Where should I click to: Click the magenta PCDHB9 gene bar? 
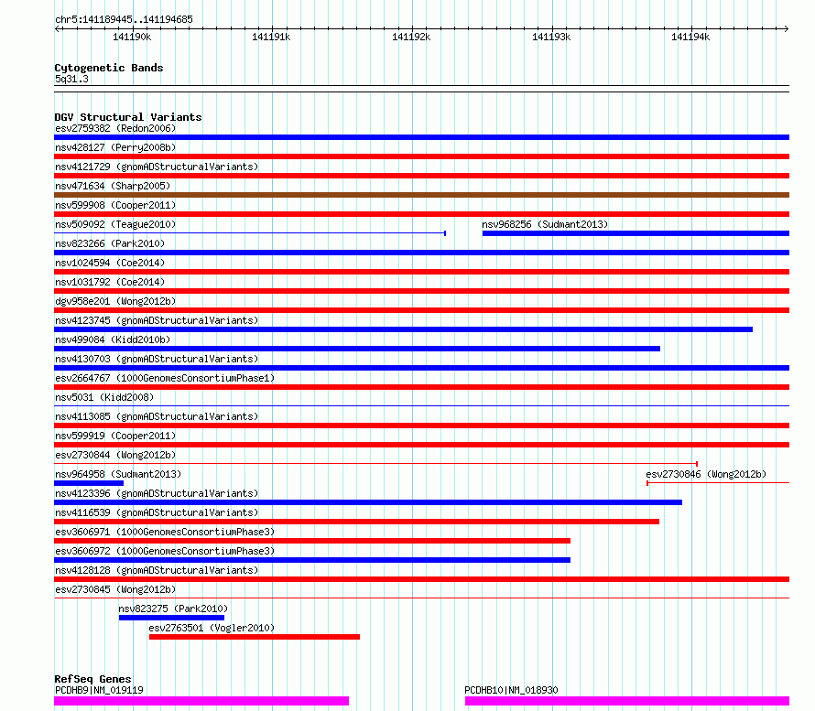click(201, 701)
